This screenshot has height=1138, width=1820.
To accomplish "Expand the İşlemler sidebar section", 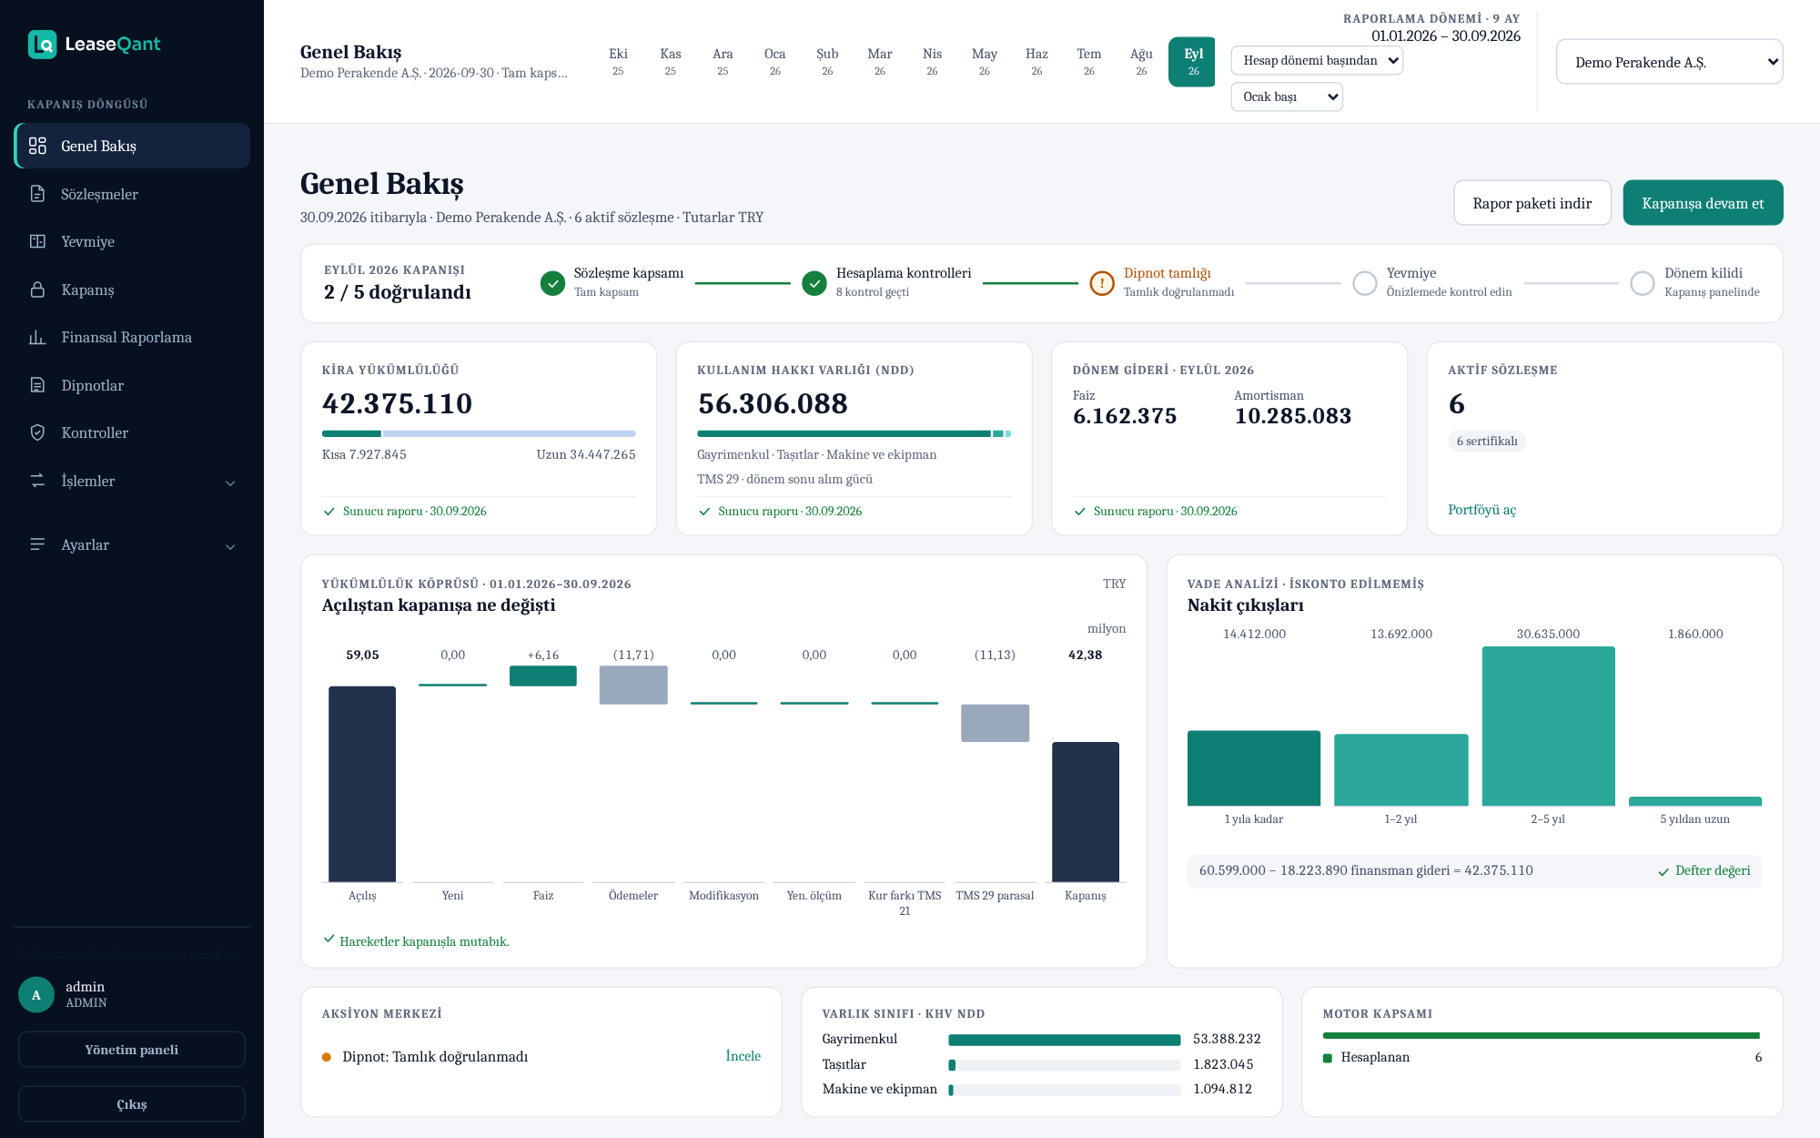I will (132, 481).
